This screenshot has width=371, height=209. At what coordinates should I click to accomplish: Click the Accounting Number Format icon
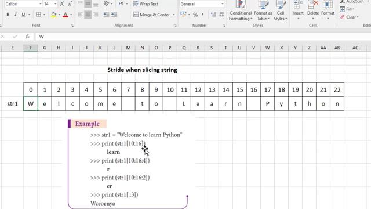[x=183, y=15]
